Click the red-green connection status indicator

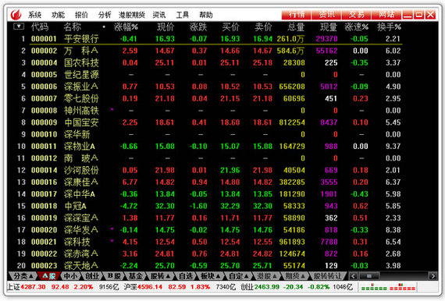click(x=388, y=287)
